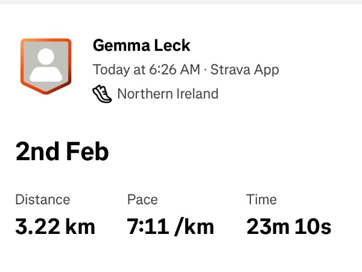Click the 'Today at 6:26 AM' timestamp
The image size is (362, 272).
pos(146,70)
